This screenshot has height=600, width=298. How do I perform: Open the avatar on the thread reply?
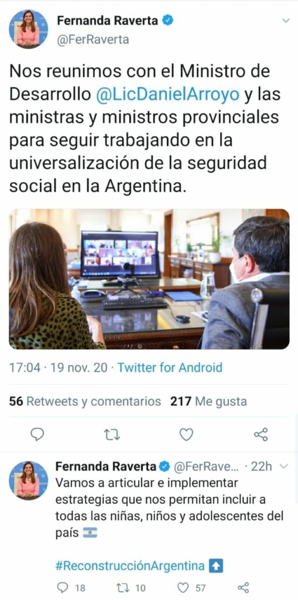29,480
